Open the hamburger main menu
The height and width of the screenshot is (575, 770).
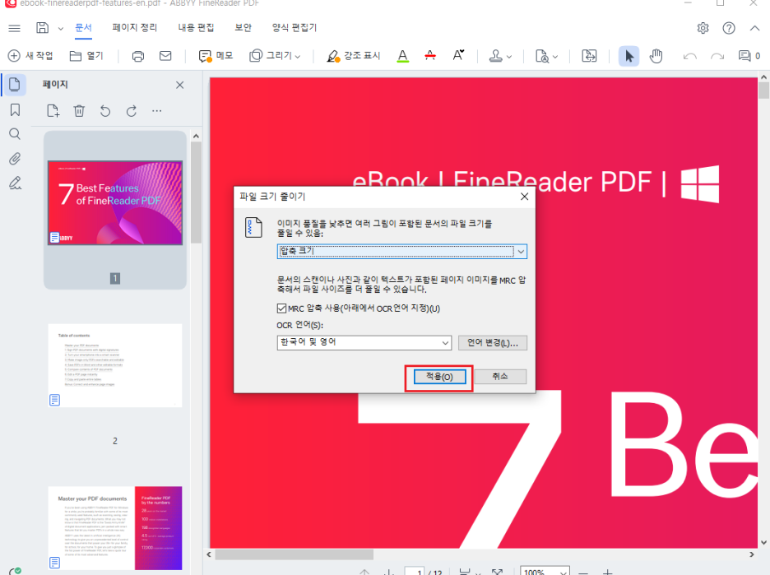pyautogui.click(x=15, y=28)
